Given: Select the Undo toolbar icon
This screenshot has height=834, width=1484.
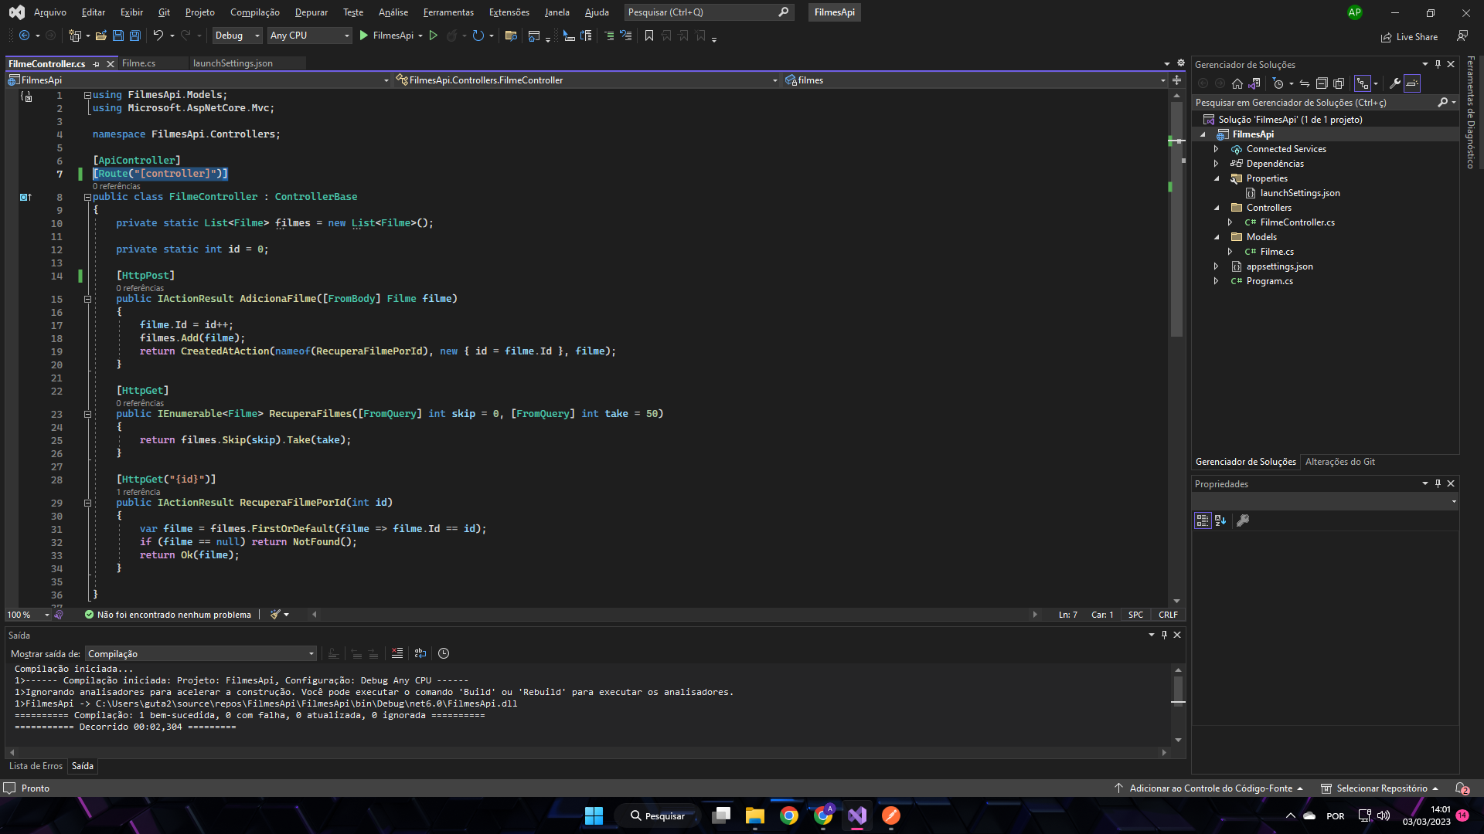Looking at the screenshot, I should point(158,36).
